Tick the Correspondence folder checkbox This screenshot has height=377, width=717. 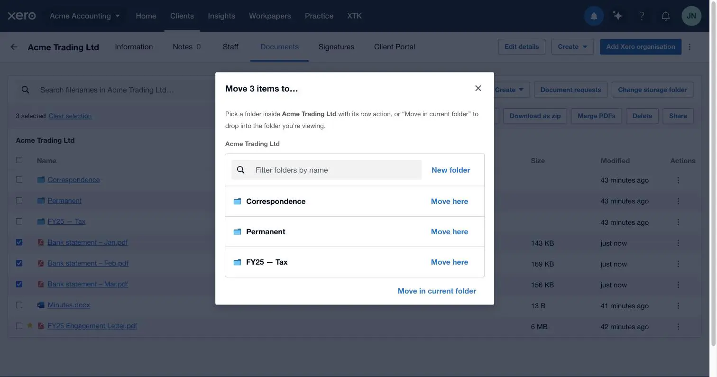pos(19,180)
